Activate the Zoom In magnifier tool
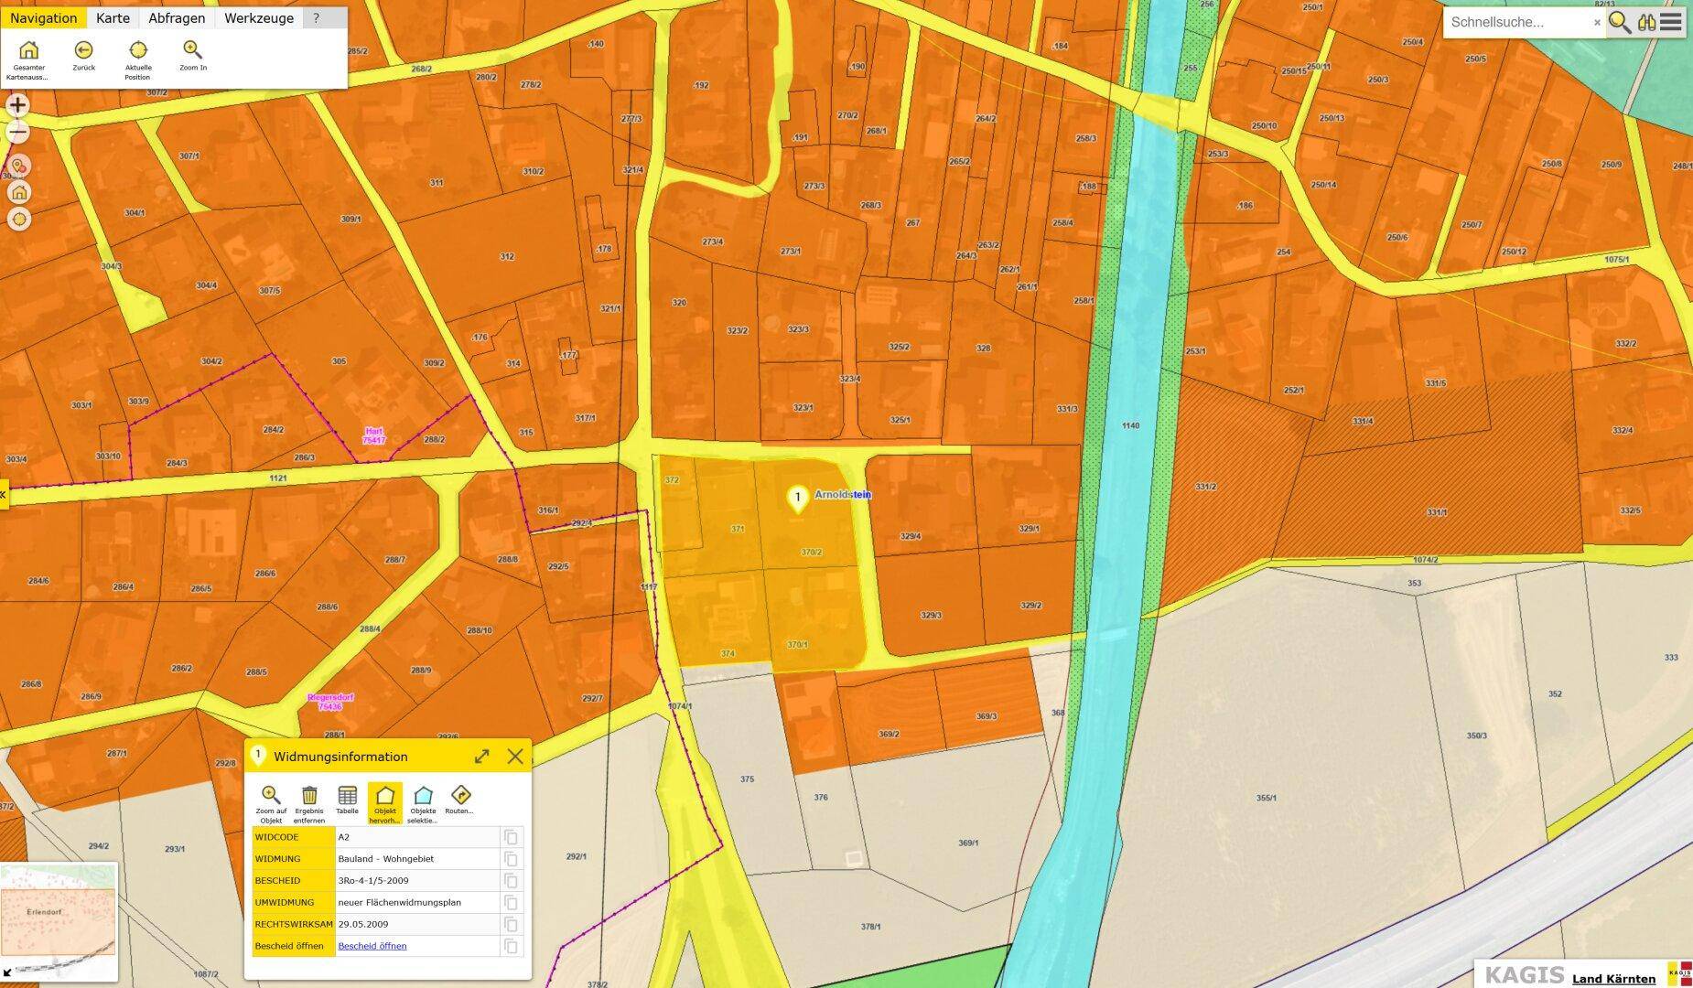 coord(192,50)
